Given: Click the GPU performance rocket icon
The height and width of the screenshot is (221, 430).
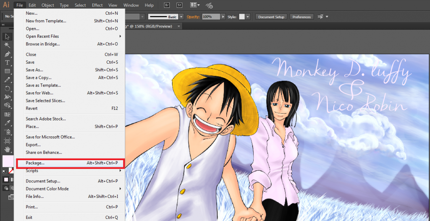Looking at the screenshot, I should pos(209,5).
